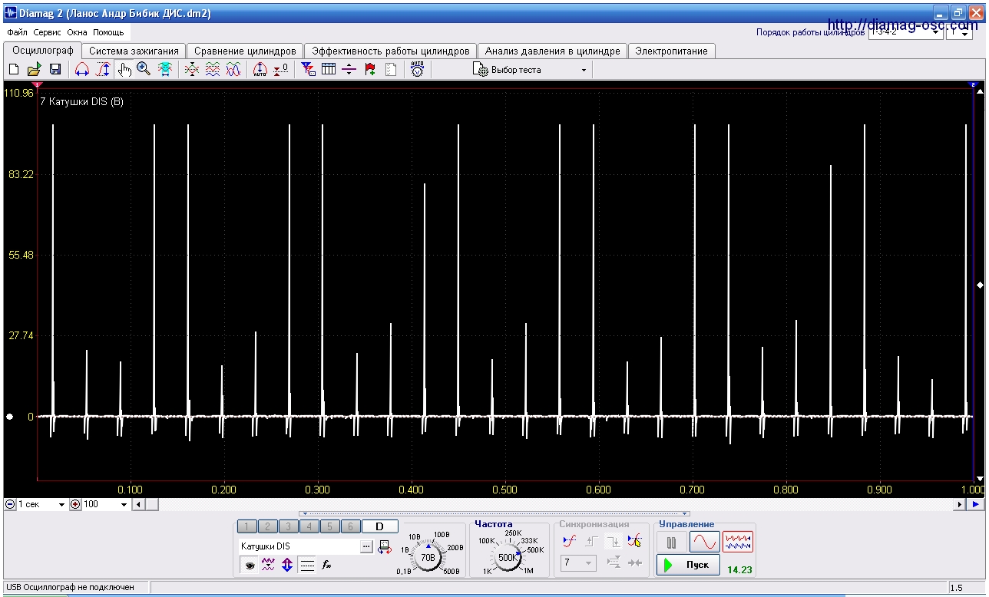This screenshot has height=597, width=989.
Task: Collapse the bottom panel with the dotted handle
Action: (495, 514)
